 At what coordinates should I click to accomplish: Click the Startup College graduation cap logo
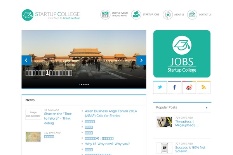coord(28,15)
